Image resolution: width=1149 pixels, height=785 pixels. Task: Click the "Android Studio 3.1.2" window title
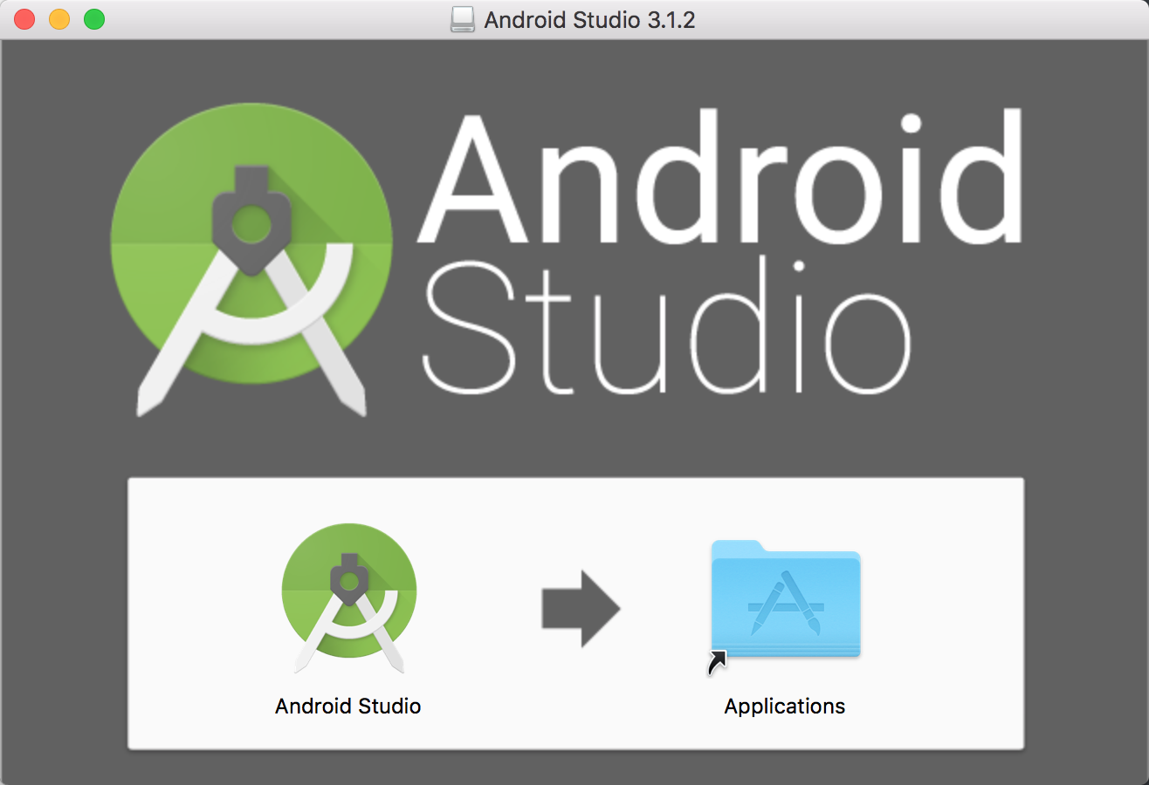(589, 19)
